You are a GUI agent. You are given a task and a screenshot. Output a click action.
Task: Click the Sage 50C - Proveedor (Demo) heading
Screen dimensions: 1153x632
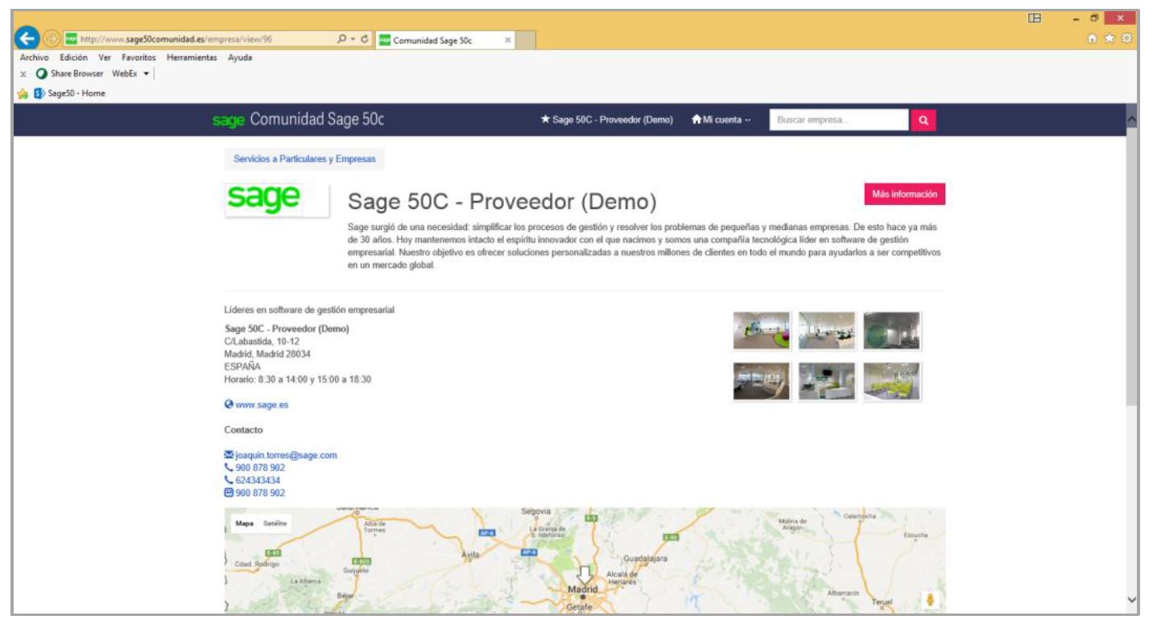(x=502, y=203)
